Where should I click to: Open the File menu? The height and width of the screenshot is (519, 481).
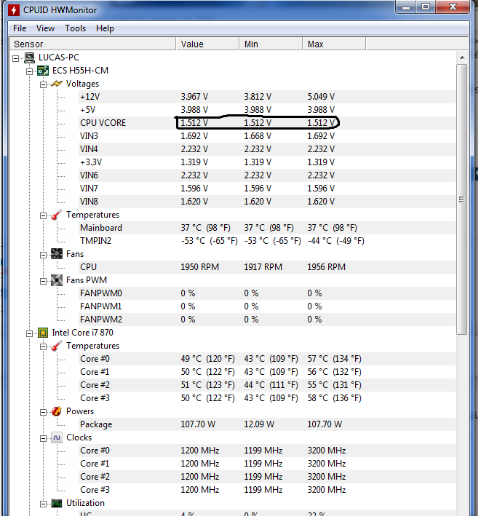[20, 28]
